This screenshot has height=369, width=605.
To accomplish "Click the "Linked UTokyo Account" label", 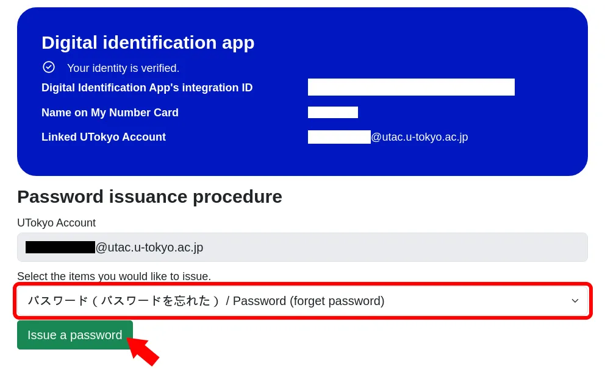I will click(x=104, y=137).
